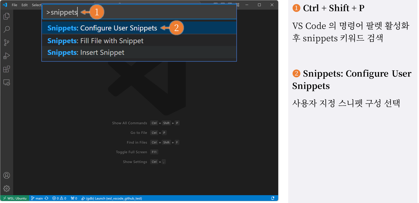
Task: Click the F11 key label
Action: click(154, 152)
